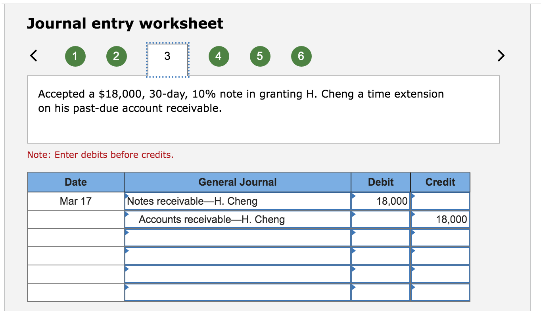Click the third row credit field
Screen dimensions: 541x311
440,238
